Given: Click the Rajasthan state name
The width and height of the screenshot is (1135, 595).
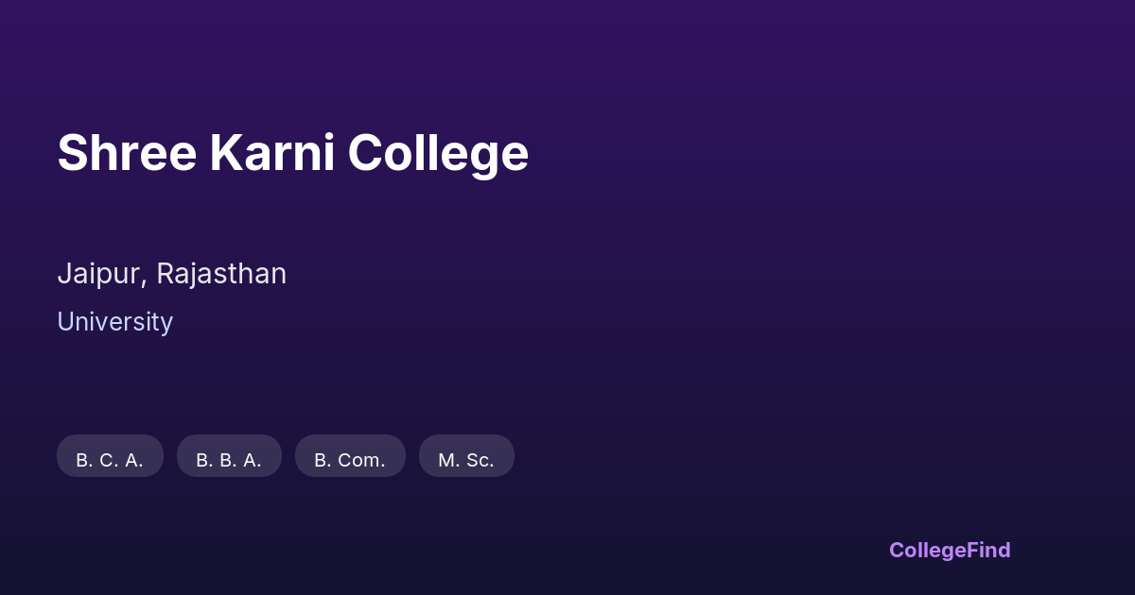Looking at the screenshot, I should (x=221, y=274).
